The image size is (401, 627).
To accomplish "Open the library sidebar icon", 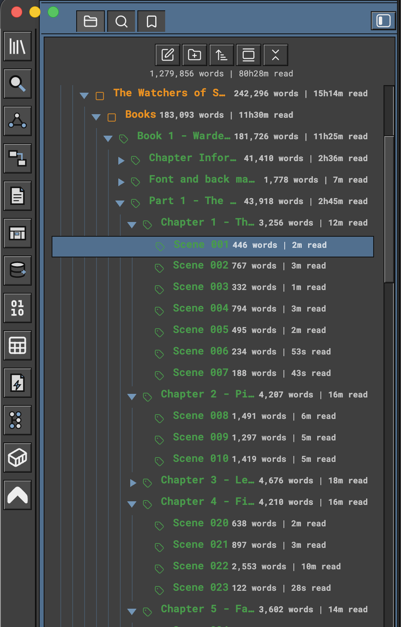I will 17,46.
